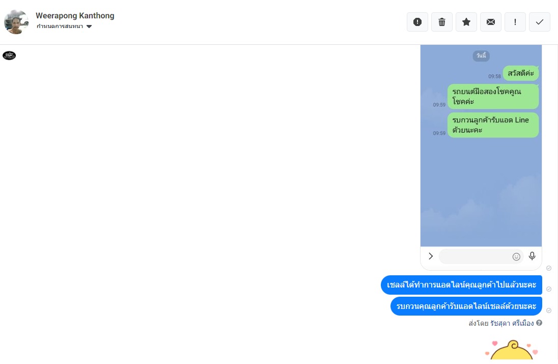Image resolution: width=558 pixels, height=364 pixels.
Task: Click the Weerapong Kanthong name link
Action: (75, 16)
